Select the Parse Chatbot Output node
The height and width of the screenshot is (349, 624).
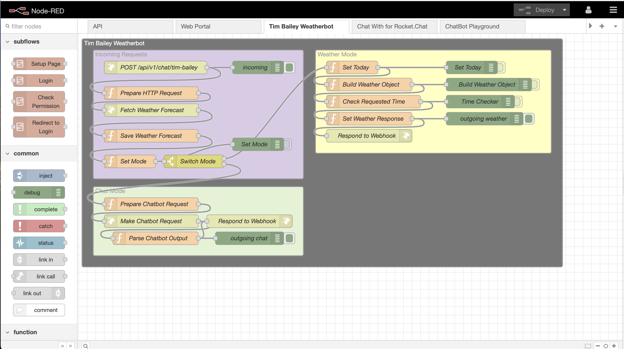pos(156,238)
